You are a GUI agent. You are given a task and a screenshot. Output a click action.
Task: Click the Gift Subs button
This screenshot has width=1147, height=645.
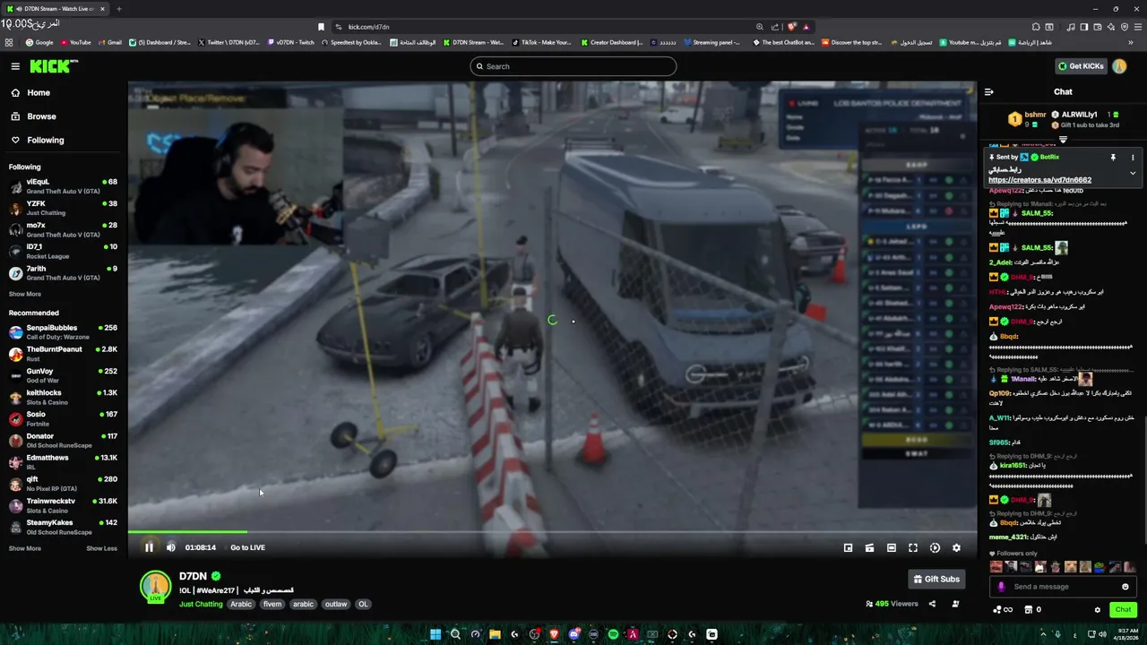936,580
